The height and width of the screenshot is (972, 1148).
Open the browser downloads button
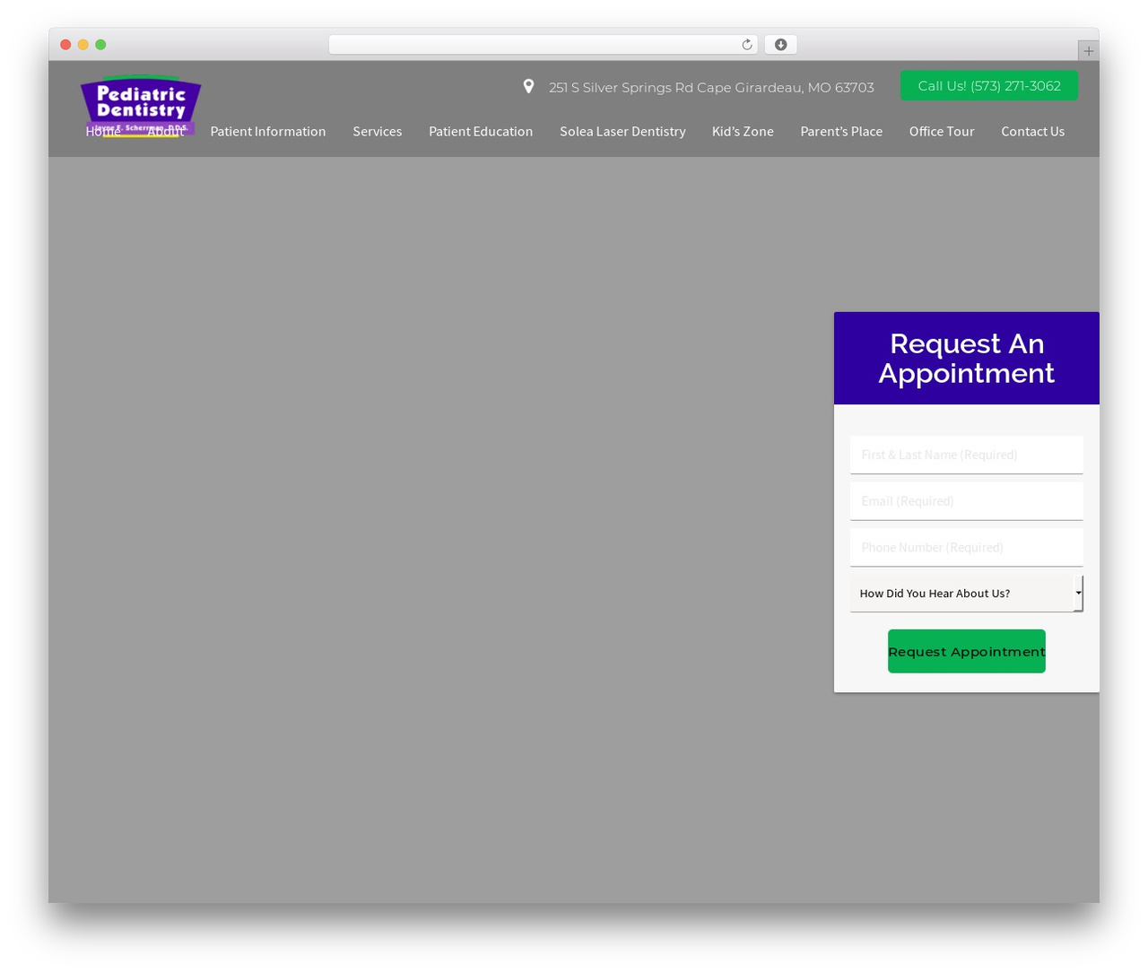pyautogui.click(x=781, y=45)
